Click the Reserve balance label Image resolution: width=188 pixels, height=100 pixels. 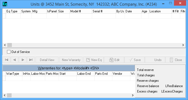tap(148, 86)
